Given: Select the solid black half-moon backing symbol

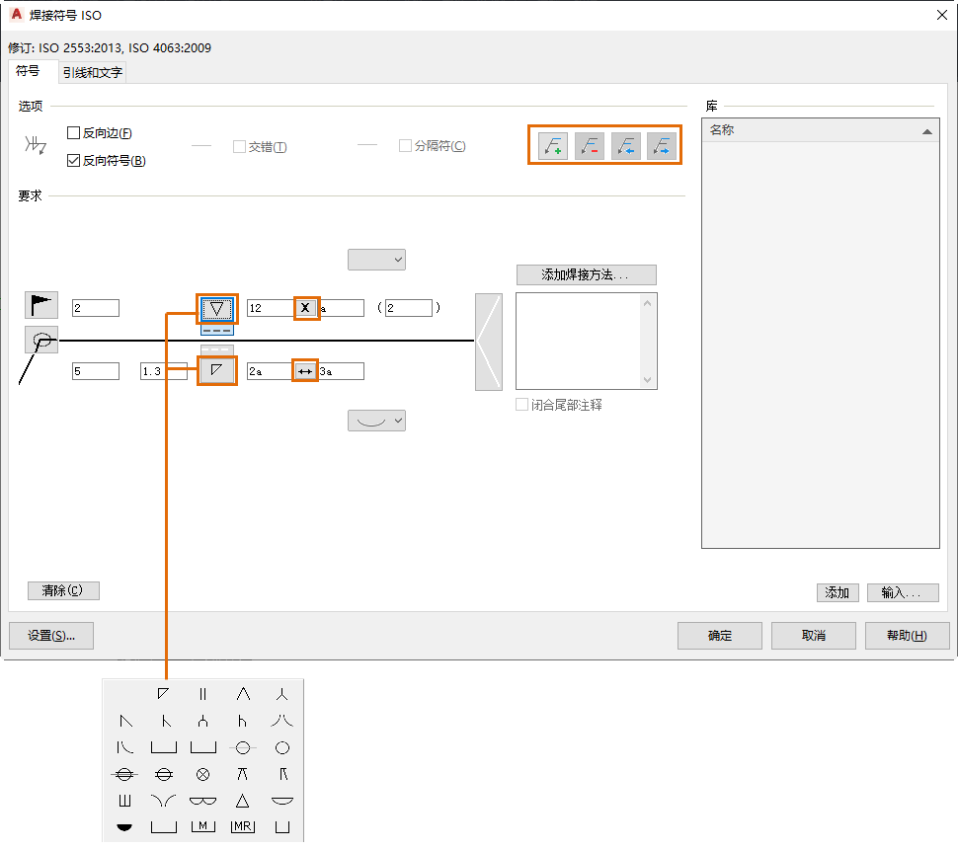Looking at the screenshot, I should tap(124, 827).
